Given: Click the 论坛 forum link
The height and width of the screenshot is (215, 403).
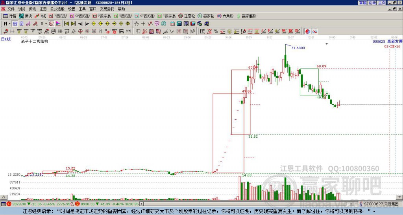Looking at the screenshot, I should click(x=372, y=3).
